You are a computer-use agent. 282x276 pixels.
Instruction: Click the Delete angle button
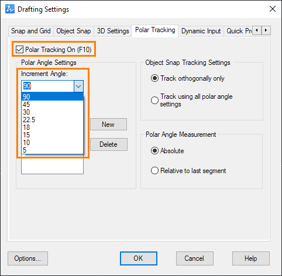coord(109,144)
